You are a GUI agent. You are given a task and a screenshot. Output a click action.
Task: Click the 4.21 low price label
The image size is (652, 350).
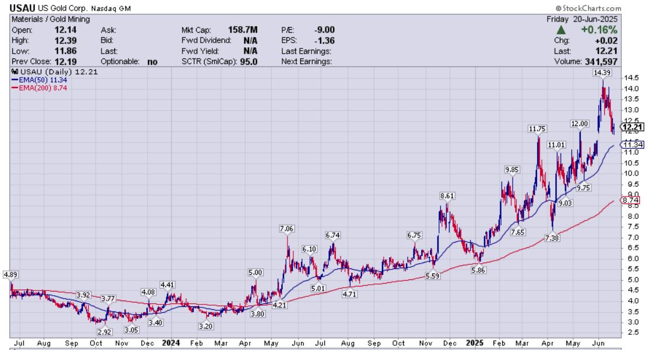click(279, 305)
